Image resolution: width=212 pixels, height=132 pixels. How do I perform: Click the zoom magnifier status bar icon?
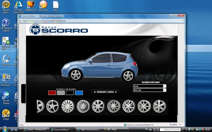point(171,125)
